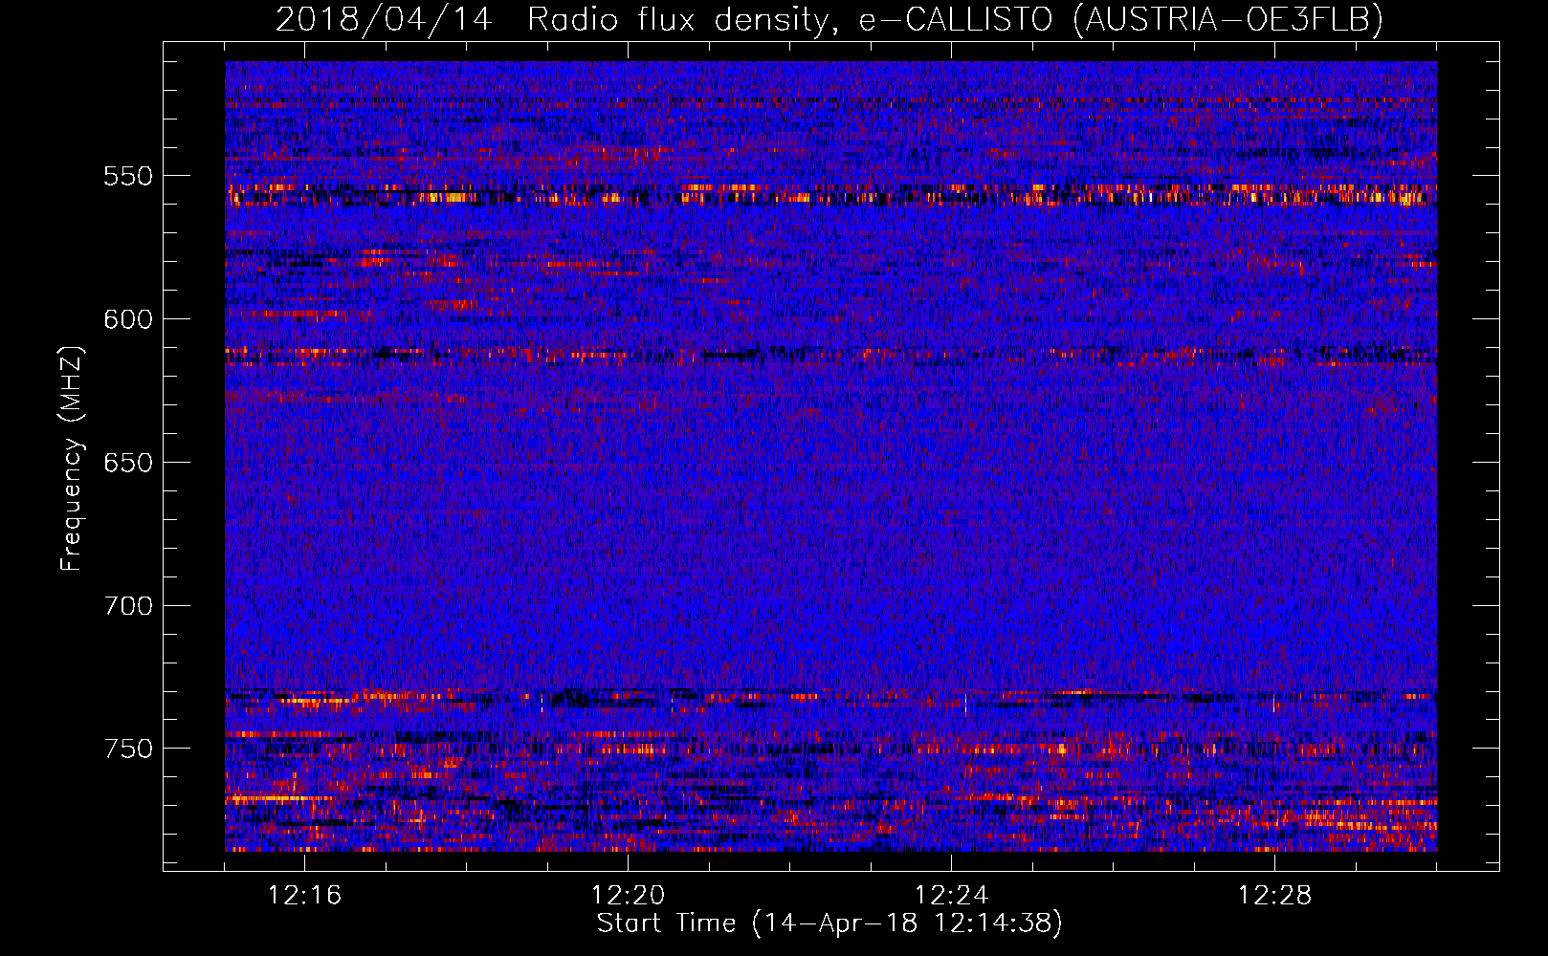Screen dimensions: 1548x956
Task: Click the 550 frequency tick label
Action: (128, 176)
